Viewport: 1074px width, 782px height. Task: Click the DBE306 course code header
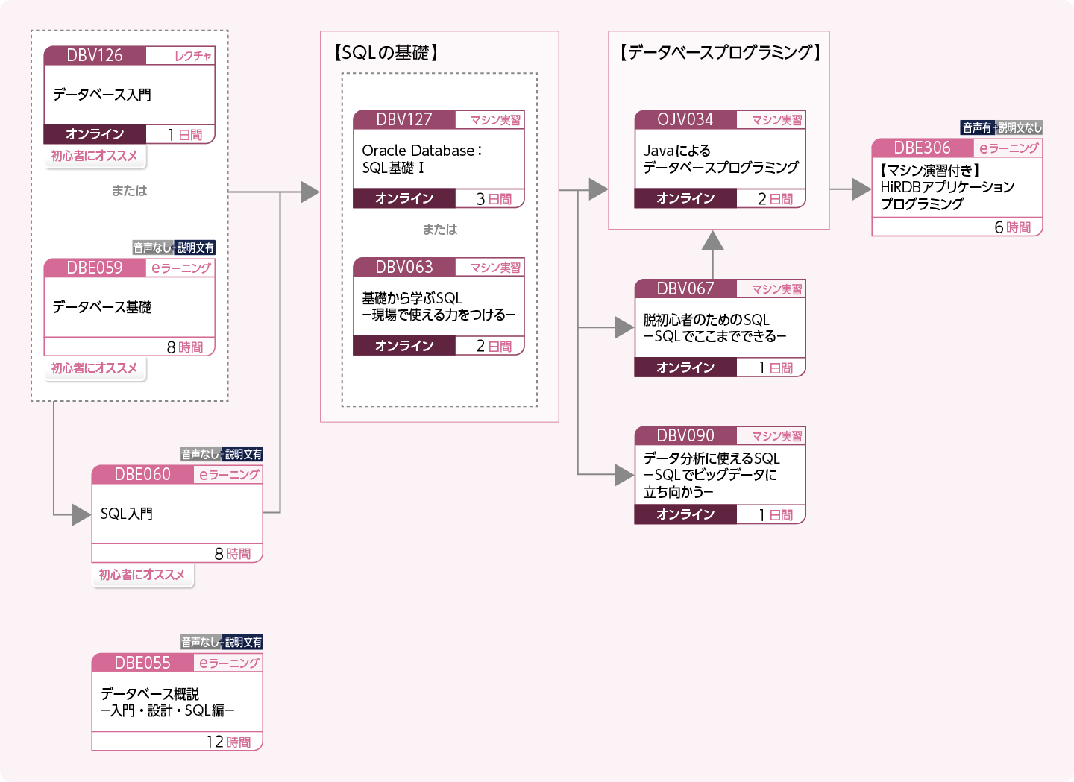coord(923,148)
